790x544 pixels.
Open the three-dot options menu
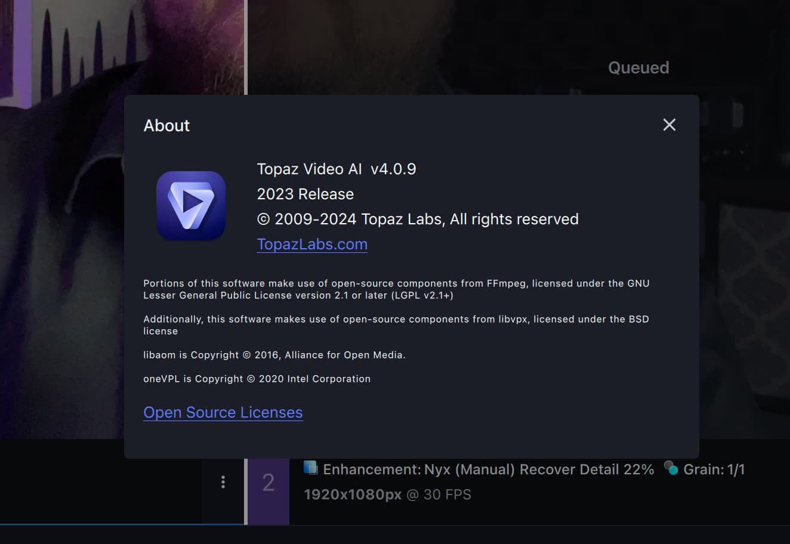pos(223,482)
